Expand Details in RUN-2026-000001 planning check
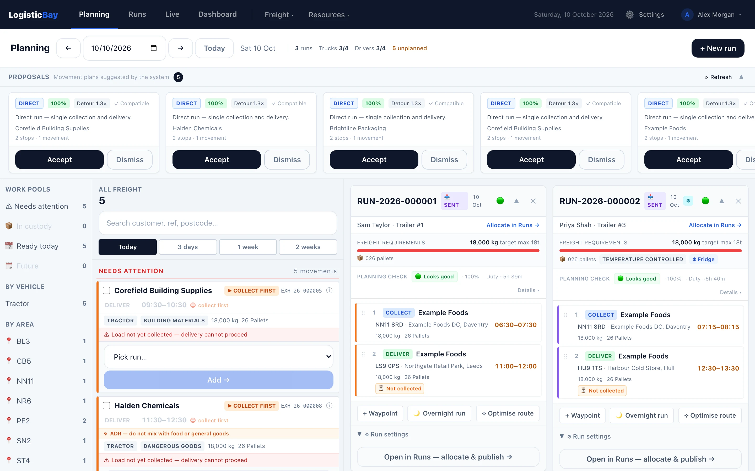 [528, 290]
